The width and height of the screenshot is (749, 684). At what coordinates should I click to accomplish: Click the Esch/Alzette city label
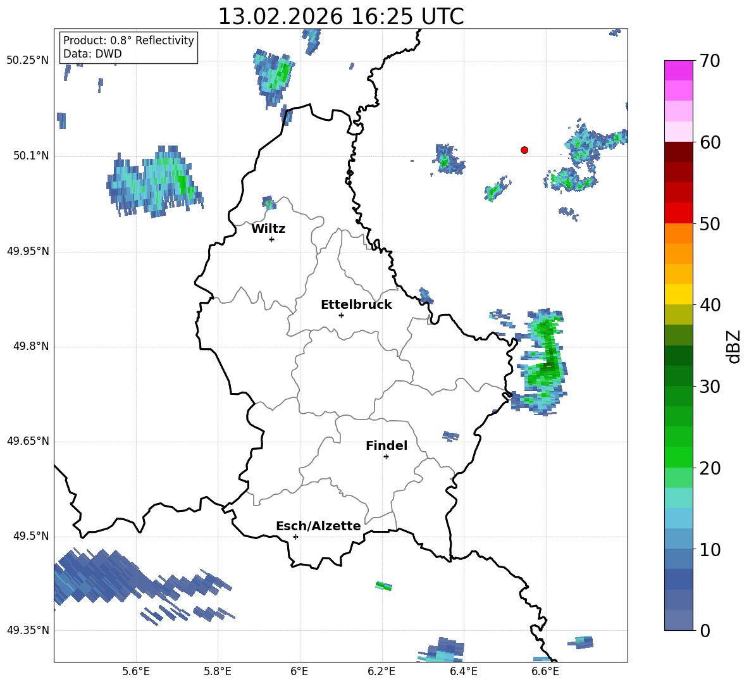[318, 526]
